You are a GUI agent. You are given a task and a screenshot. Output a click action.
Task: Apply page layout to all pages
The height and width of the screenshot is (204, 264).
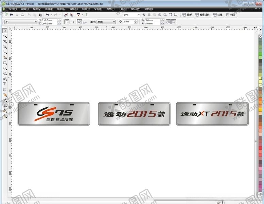coord(79,22)
